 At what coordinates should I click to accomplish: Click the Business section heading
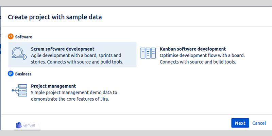(x=23, y=74)
